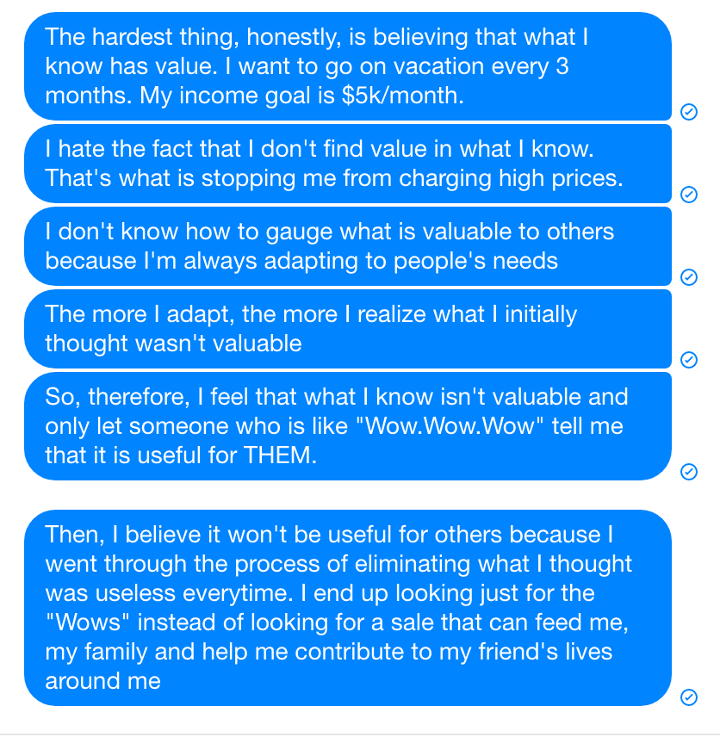Click the "thought wasn't valuable" line of text

point(173,344)
